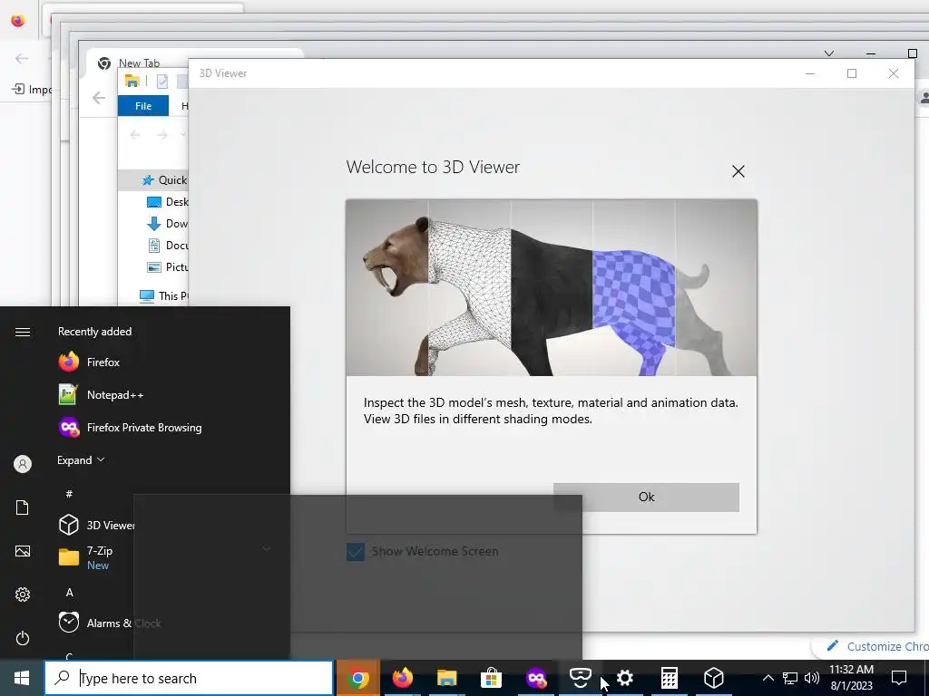929x696 pixels.
Task: Expand the Recently added list
Action: 81,459
